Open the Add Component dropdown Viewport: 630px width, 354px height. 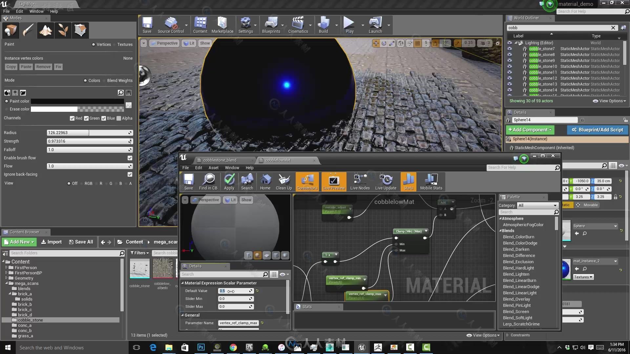[x=530, y=130]
